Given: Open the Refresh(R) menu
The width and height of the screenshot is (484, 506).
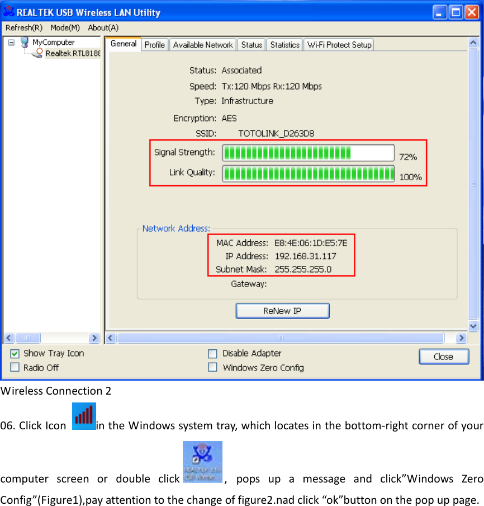Looking at the screenshot, I should click(x=24, y=28).
